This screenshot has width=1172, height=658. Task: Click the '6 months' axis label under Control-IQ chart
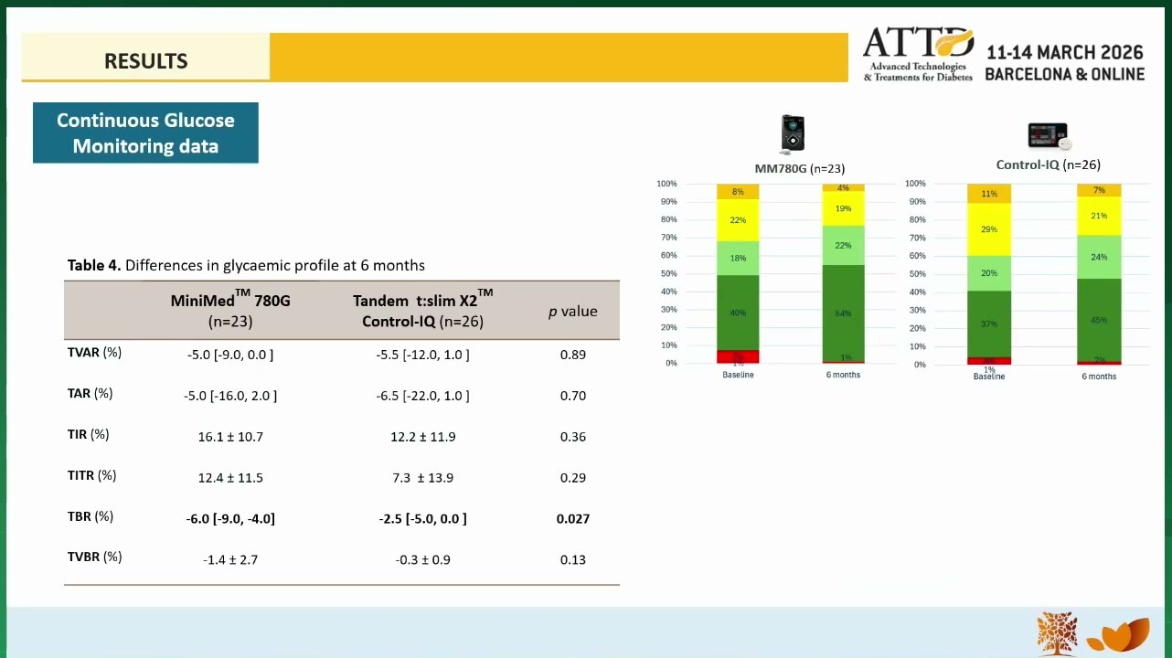(x=1099, y=377)
